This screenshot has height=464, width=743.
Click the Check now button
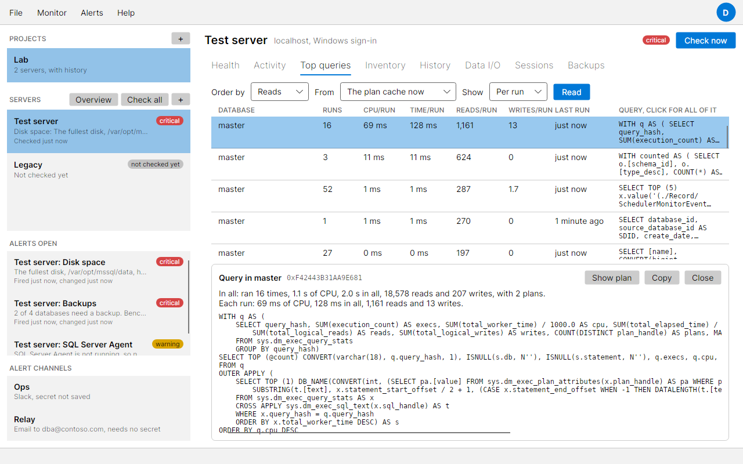pos(705,40)
